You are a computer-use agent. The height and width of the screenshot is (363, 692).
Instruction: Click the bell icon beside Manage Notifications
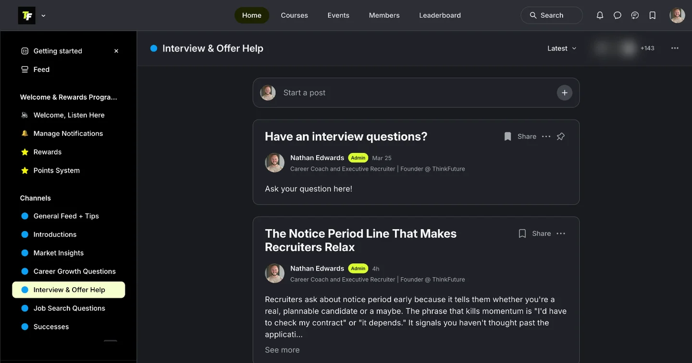click(25, 133)
